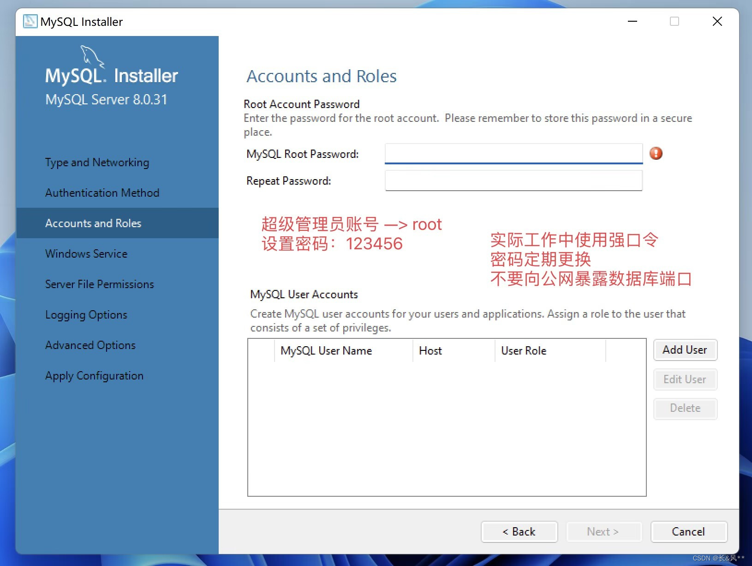Click the MySQL User Accounts label
Screen dimensions: 752x566
coord(304,295)
